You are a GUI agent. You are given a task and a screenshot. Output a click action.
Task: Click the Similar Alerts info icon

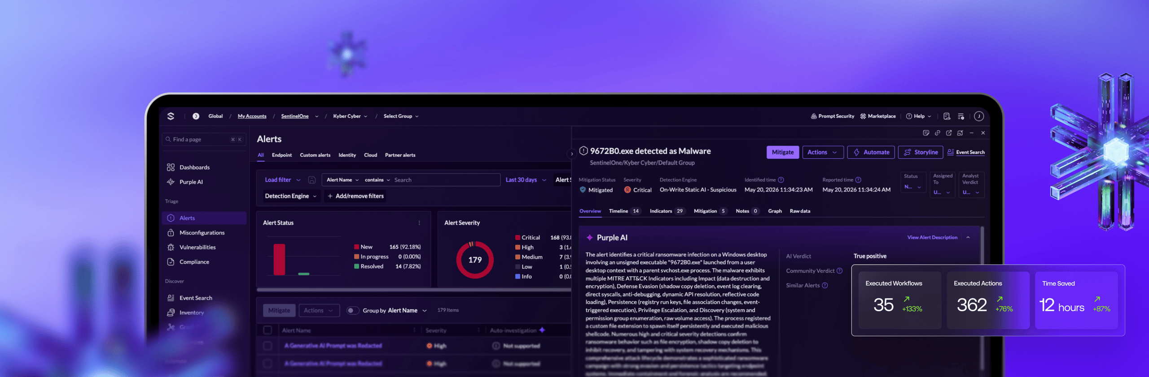[x=825, y=286]
